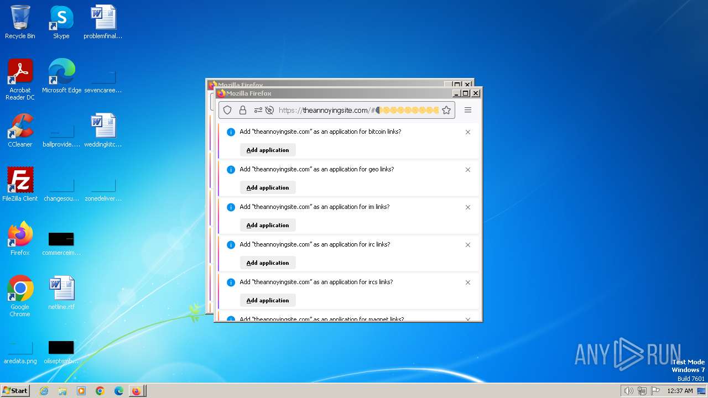Screen dimensions: 708x398
Task: Dismiss the bitcoin links notification
Action: (468, 132)
